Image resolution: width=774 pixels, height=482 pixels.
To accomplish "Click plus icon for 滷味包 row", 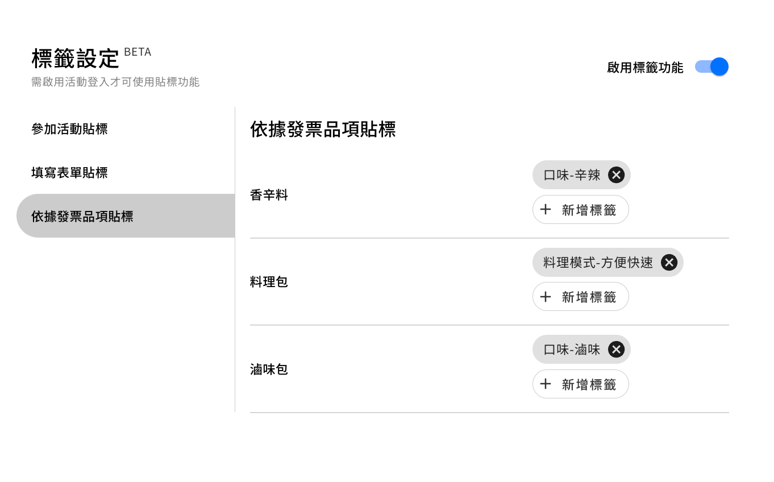I will point(546,384).
